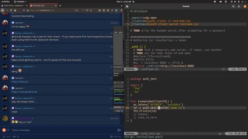This screenshot has width=248, height=139.
Task: Open tracking protection shield in address bar
Action: (24, 10)
